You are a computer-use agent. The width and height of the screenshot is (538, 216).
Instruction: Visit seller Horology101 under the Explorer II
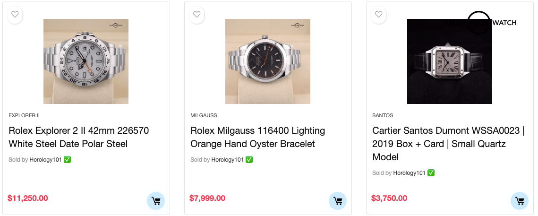[x=45, y=160]
